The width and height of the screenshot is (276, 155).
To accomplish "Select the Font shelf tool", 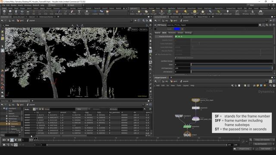I will click(79, 12).
